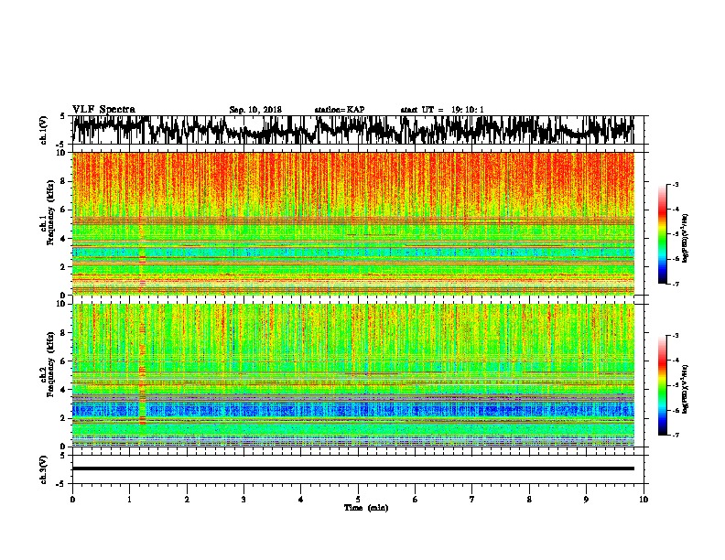Click the "2" kHz tick on the ch.2 frequency axis
Image resolution: width=725 pixels, height=560 pixels.
(x=63, y=418)
